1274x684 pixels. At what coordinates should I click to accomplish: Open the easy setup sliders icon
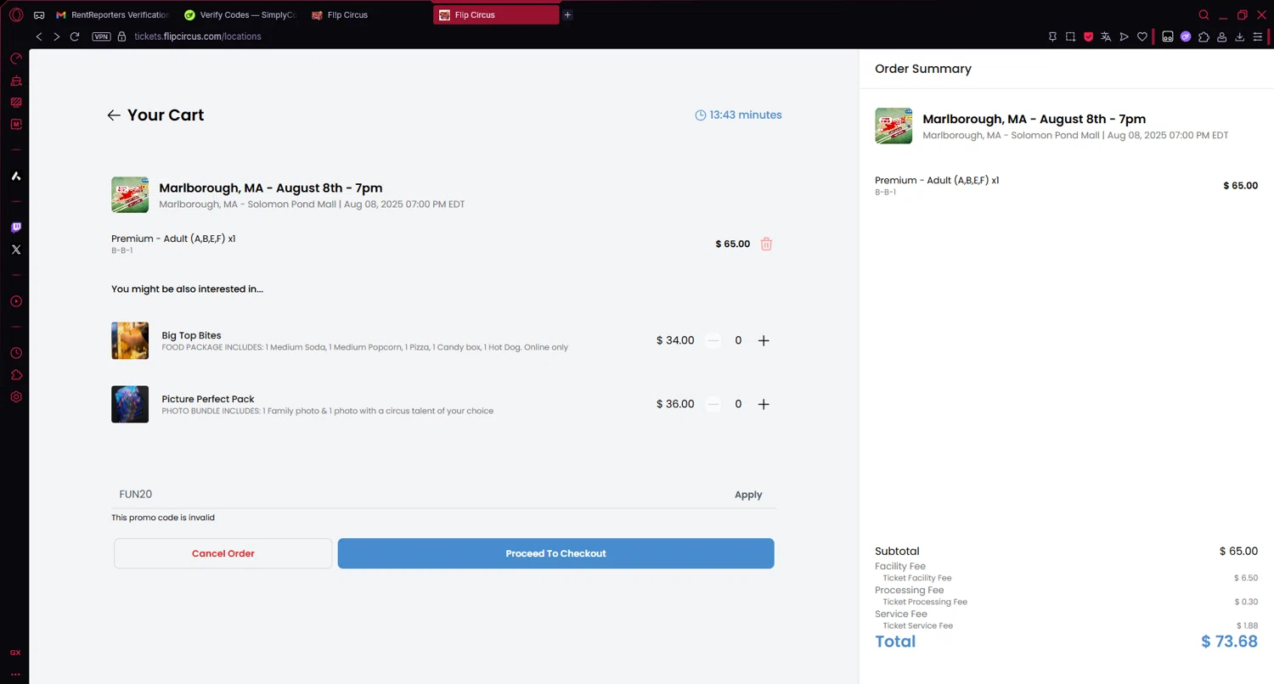1258,36
